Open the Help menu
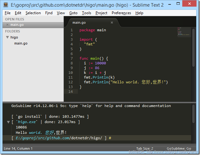 coord(139,13)
